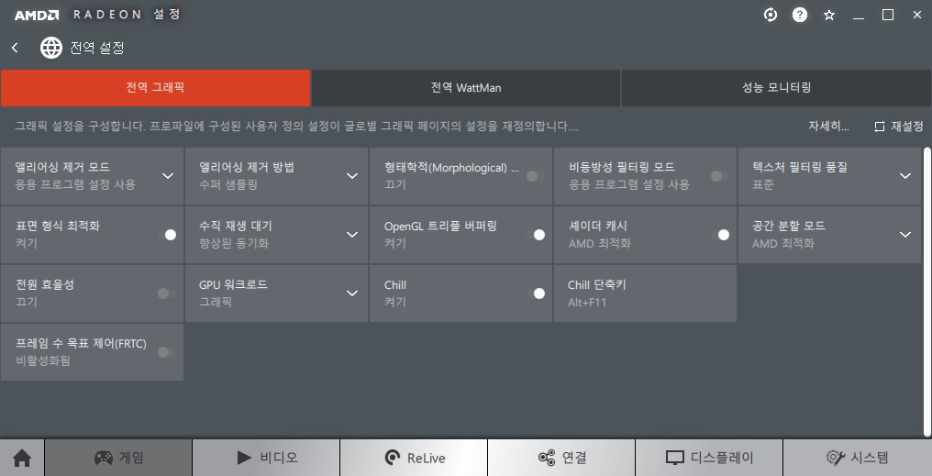Select the 전역 그래픽 tab

coord(155,88)
